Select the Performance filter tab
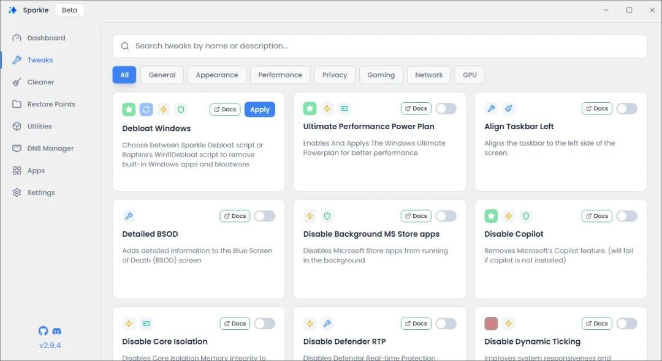This screenshot has width=662, height=361. point(280,75)
